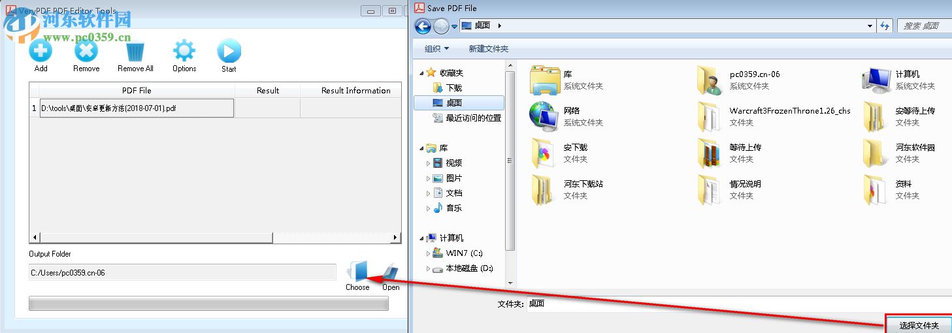952x333 pixels.
Task: Click 新建文件夹 button
Action: 488,48
